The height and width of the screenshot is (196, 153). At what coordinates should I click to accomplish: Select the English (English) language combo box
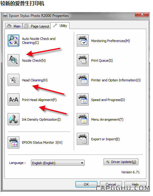(58, 163)
